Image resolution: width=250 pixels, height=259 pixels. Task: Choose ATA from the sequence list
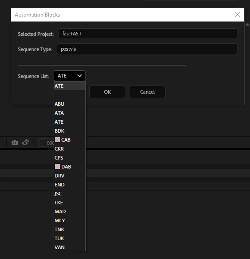point(70,113)
